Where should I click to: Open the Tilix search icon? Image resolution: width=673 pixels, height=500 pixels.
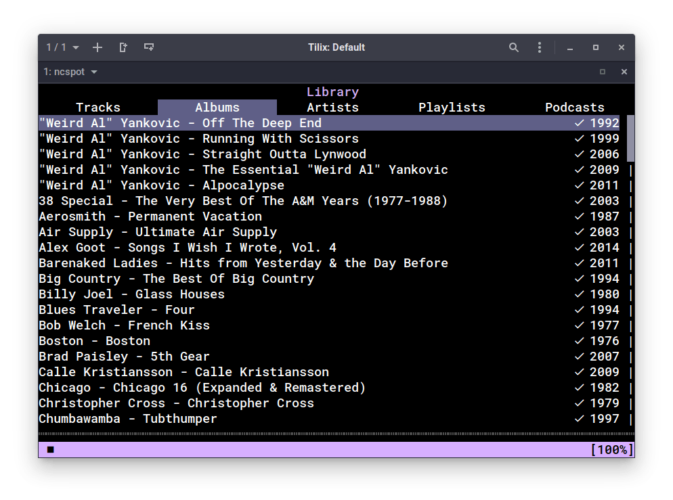click(514, 47)
